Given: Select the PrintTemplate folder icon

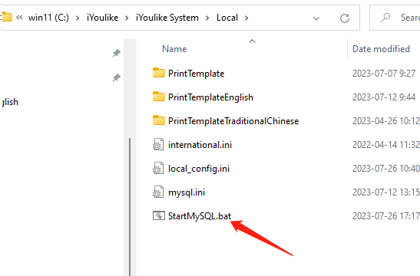Looking at the screenshot, I should tap(159, 73).
